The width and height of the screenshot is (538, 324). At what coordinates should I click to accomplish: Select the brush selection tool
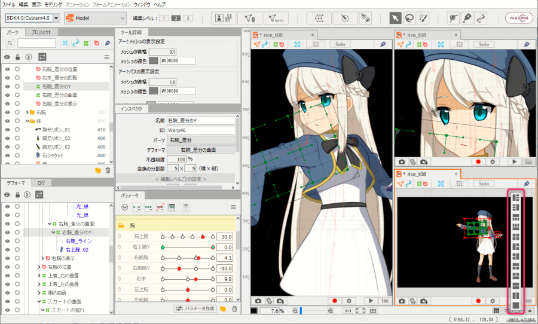pyautogui.click(x=423, y=18)
